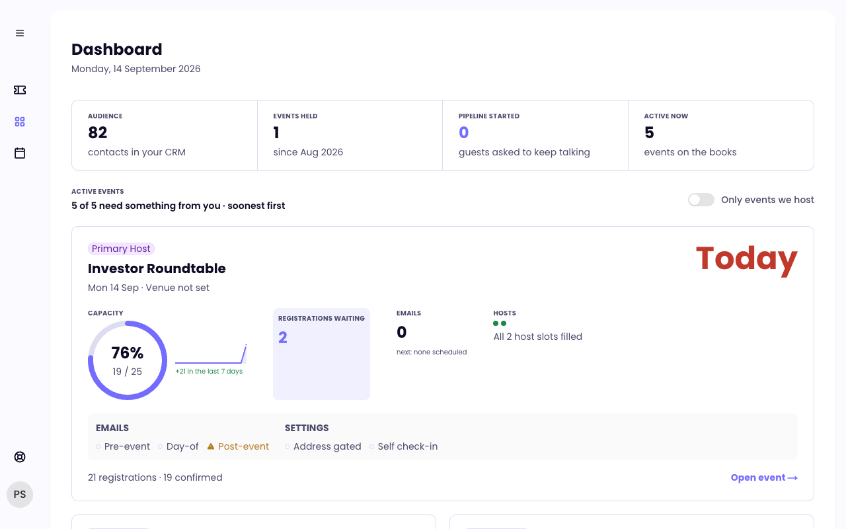Viewport: 846px width, 529px height.
Task: Click the Self check-in setting
Action: (x=403, y=446)
